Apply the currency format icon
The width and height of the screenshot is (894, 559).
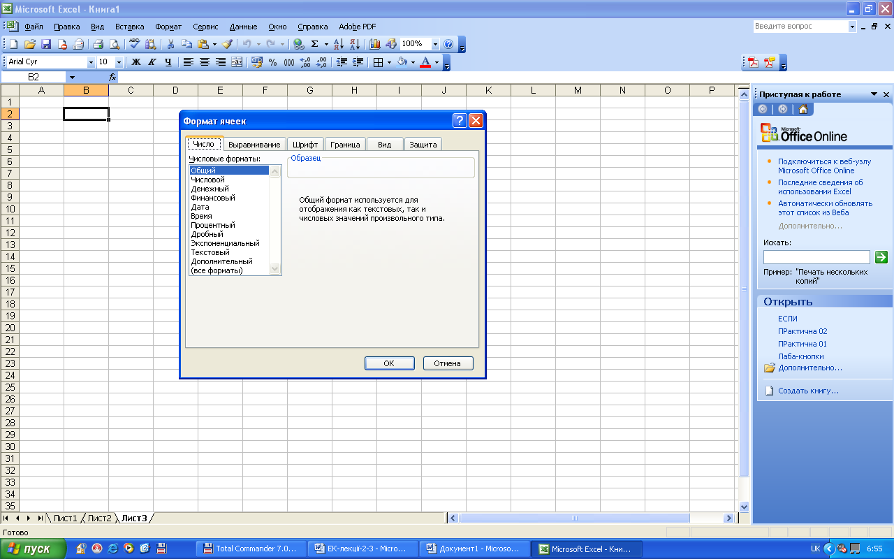[x=256, y=62]
